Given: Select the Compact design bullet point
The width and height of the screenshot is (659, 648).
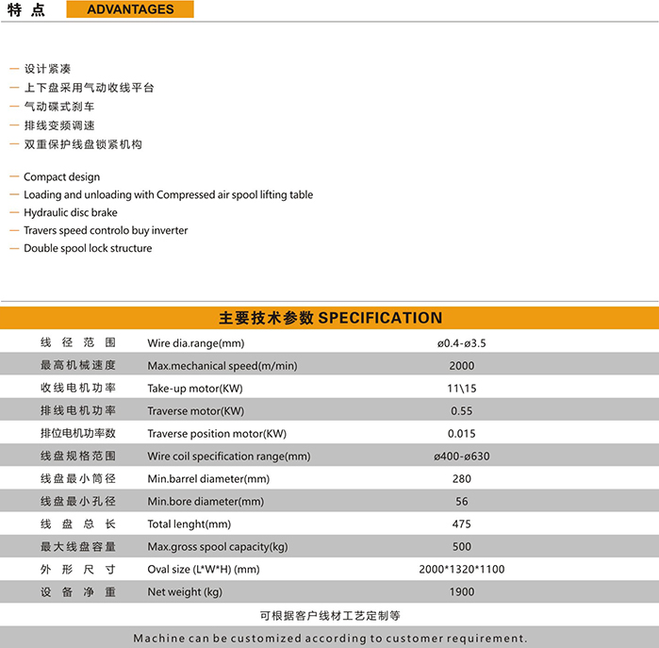Looking at the screenshot, I should [61, 177].
